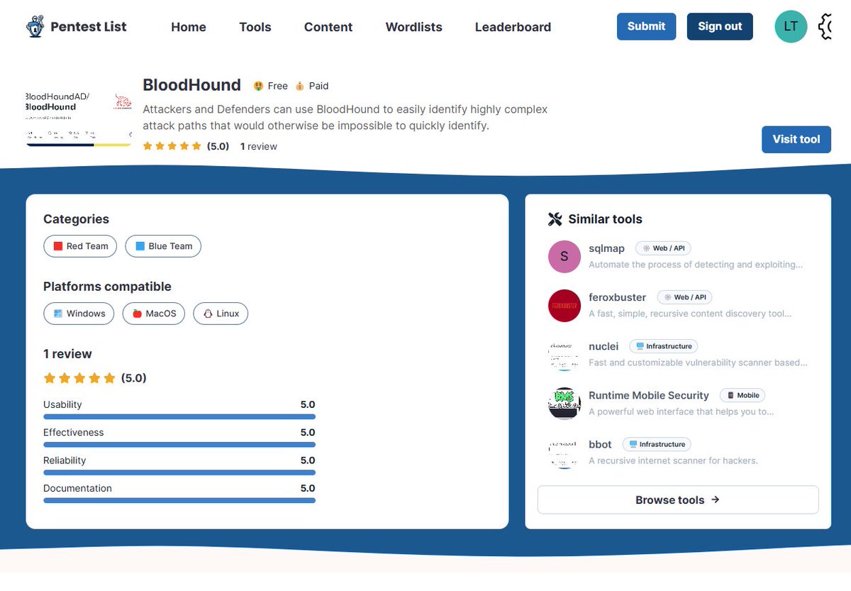The image size is (851, 591).
Task: Click the Sign out button
Action: tap(720, 26)
